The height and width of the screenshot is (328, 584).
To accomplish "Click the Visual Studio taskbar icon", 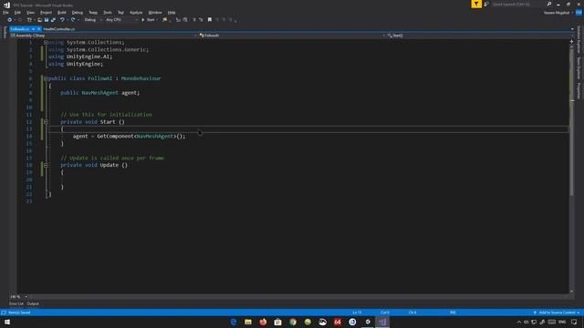I will point(382,322).
